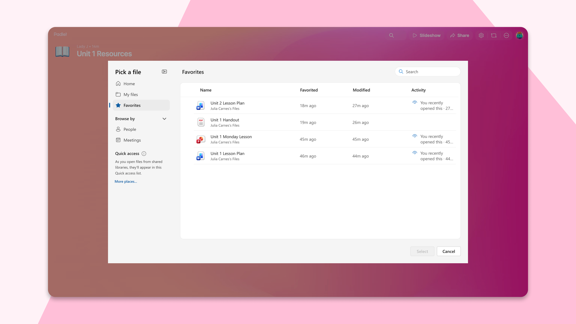Collapse the file picker sidebar panel
Screen dimensions: 576x324
[164, 71]
